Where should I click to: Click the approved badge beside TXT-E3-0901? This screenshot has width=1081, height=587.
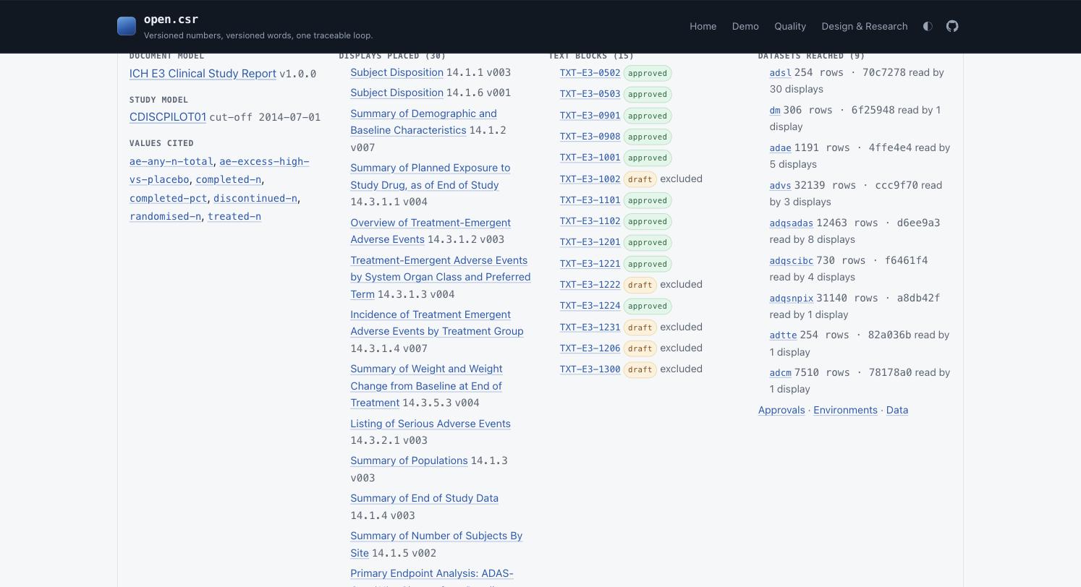point(647,116)
